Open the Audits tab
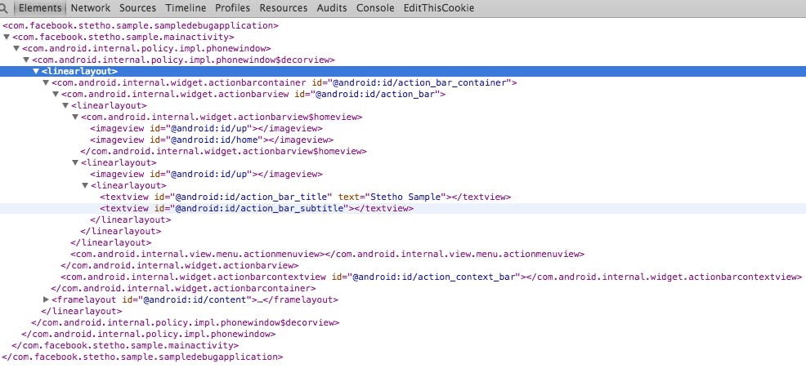 [332, 8]
